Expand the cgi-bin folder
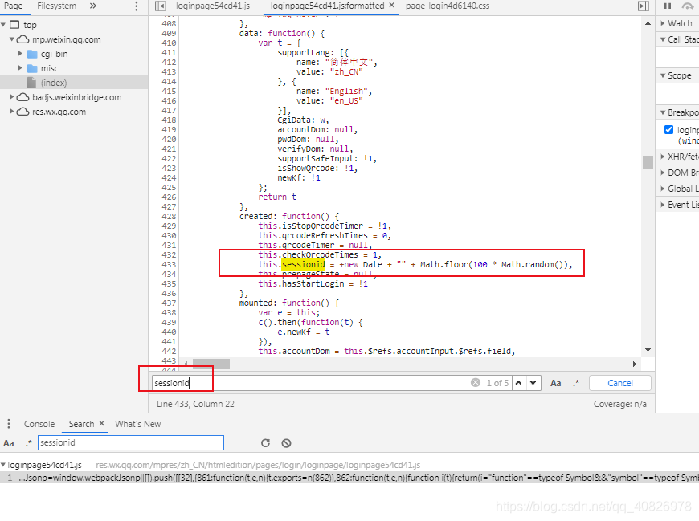Screen dimensions: 699x521 tap(20, 54)
